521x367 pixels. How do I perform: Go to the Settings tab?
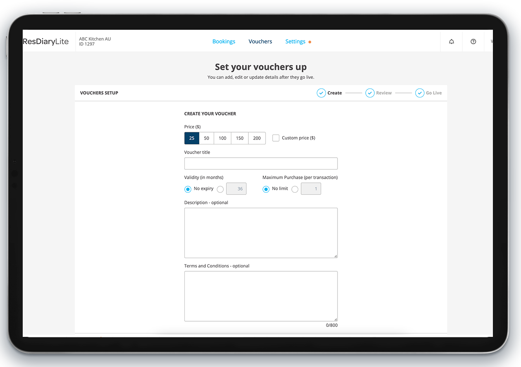coord(295,42)
